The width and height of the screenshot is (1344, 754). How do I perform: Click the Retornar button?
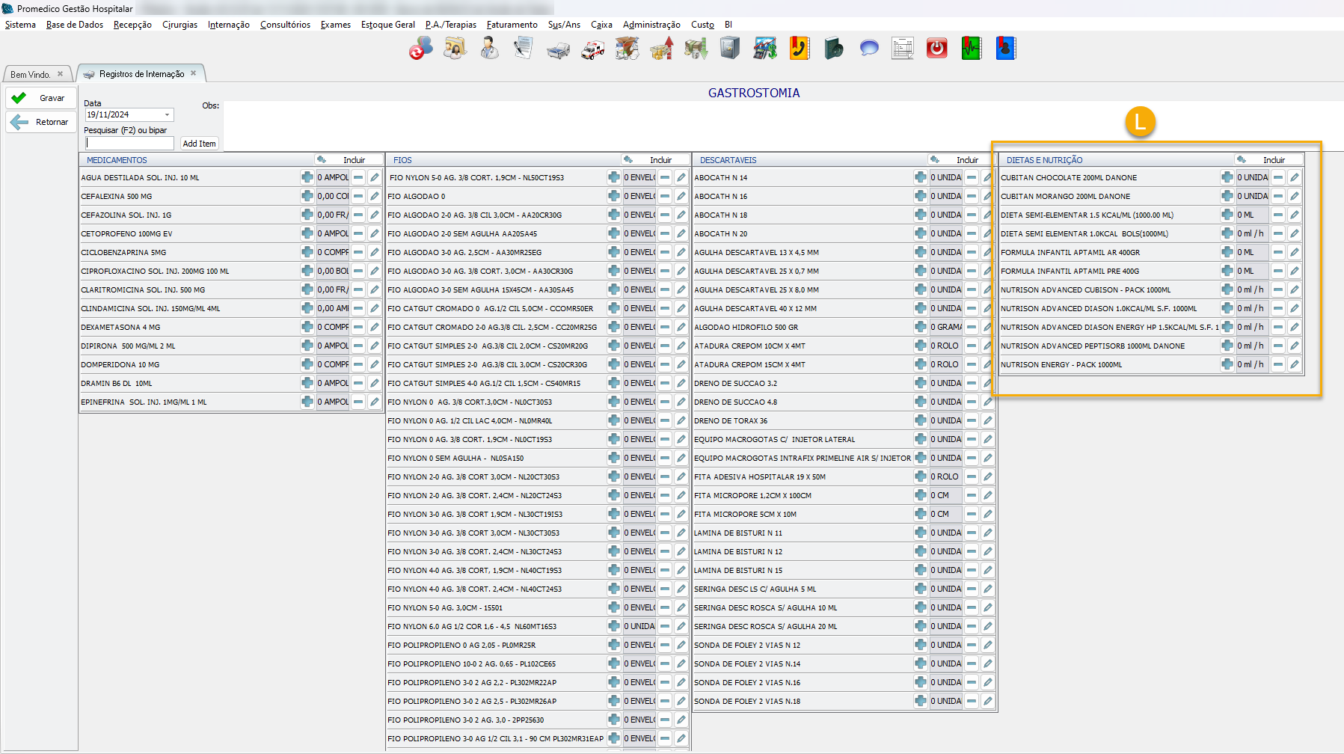(x=42, y=122)
